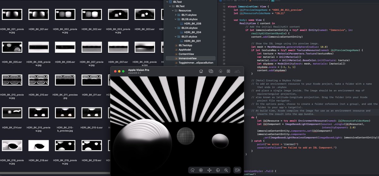Image resolution: width=379 pixels, height=176 pixels.
Task: Select HDRI_8K_005.exr thumbnail in Finder
Action: coord(12,47)
